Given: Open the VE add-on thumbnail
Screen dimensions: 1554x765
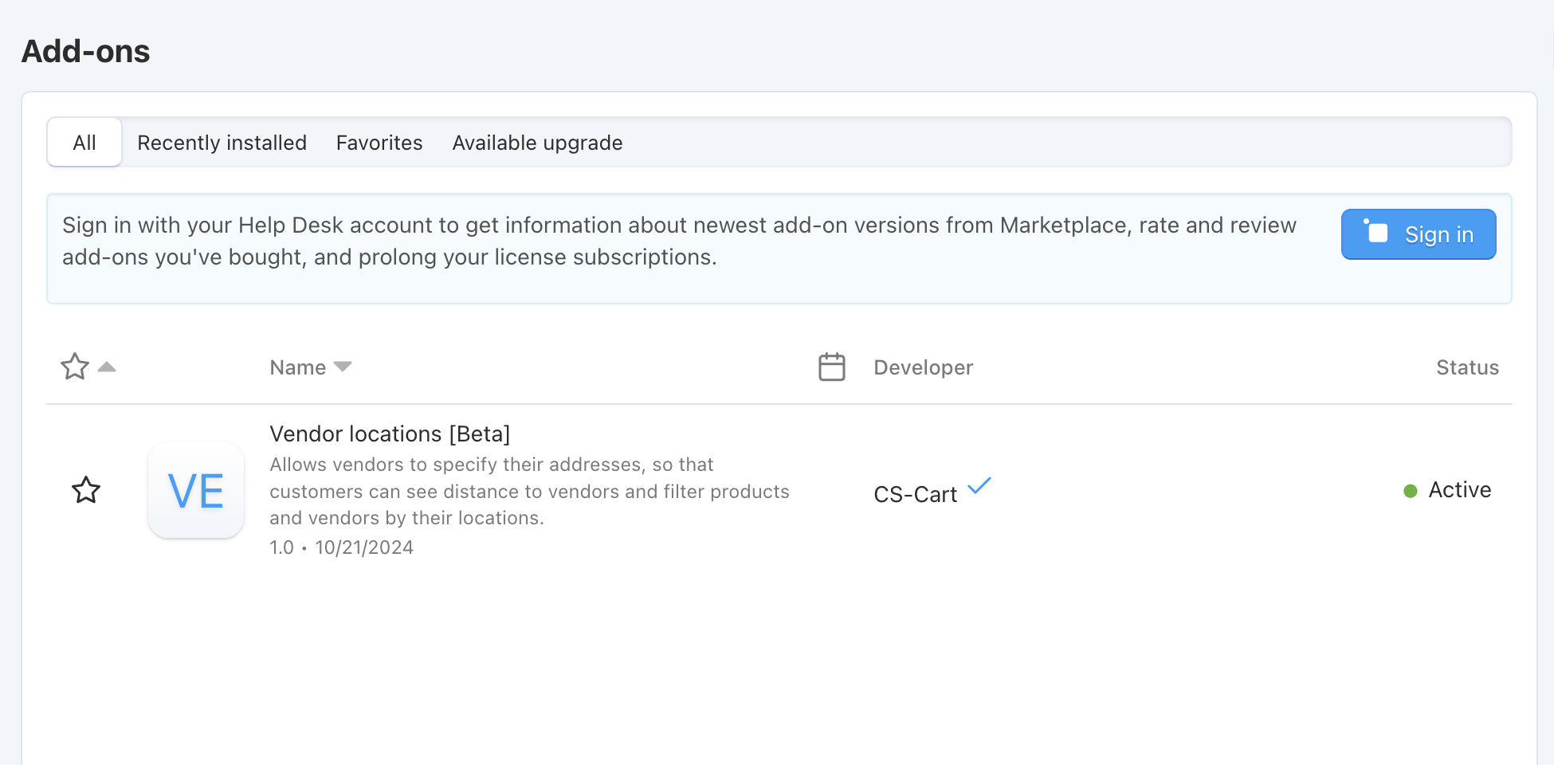Looking at the screenshot, I should 196,490.
